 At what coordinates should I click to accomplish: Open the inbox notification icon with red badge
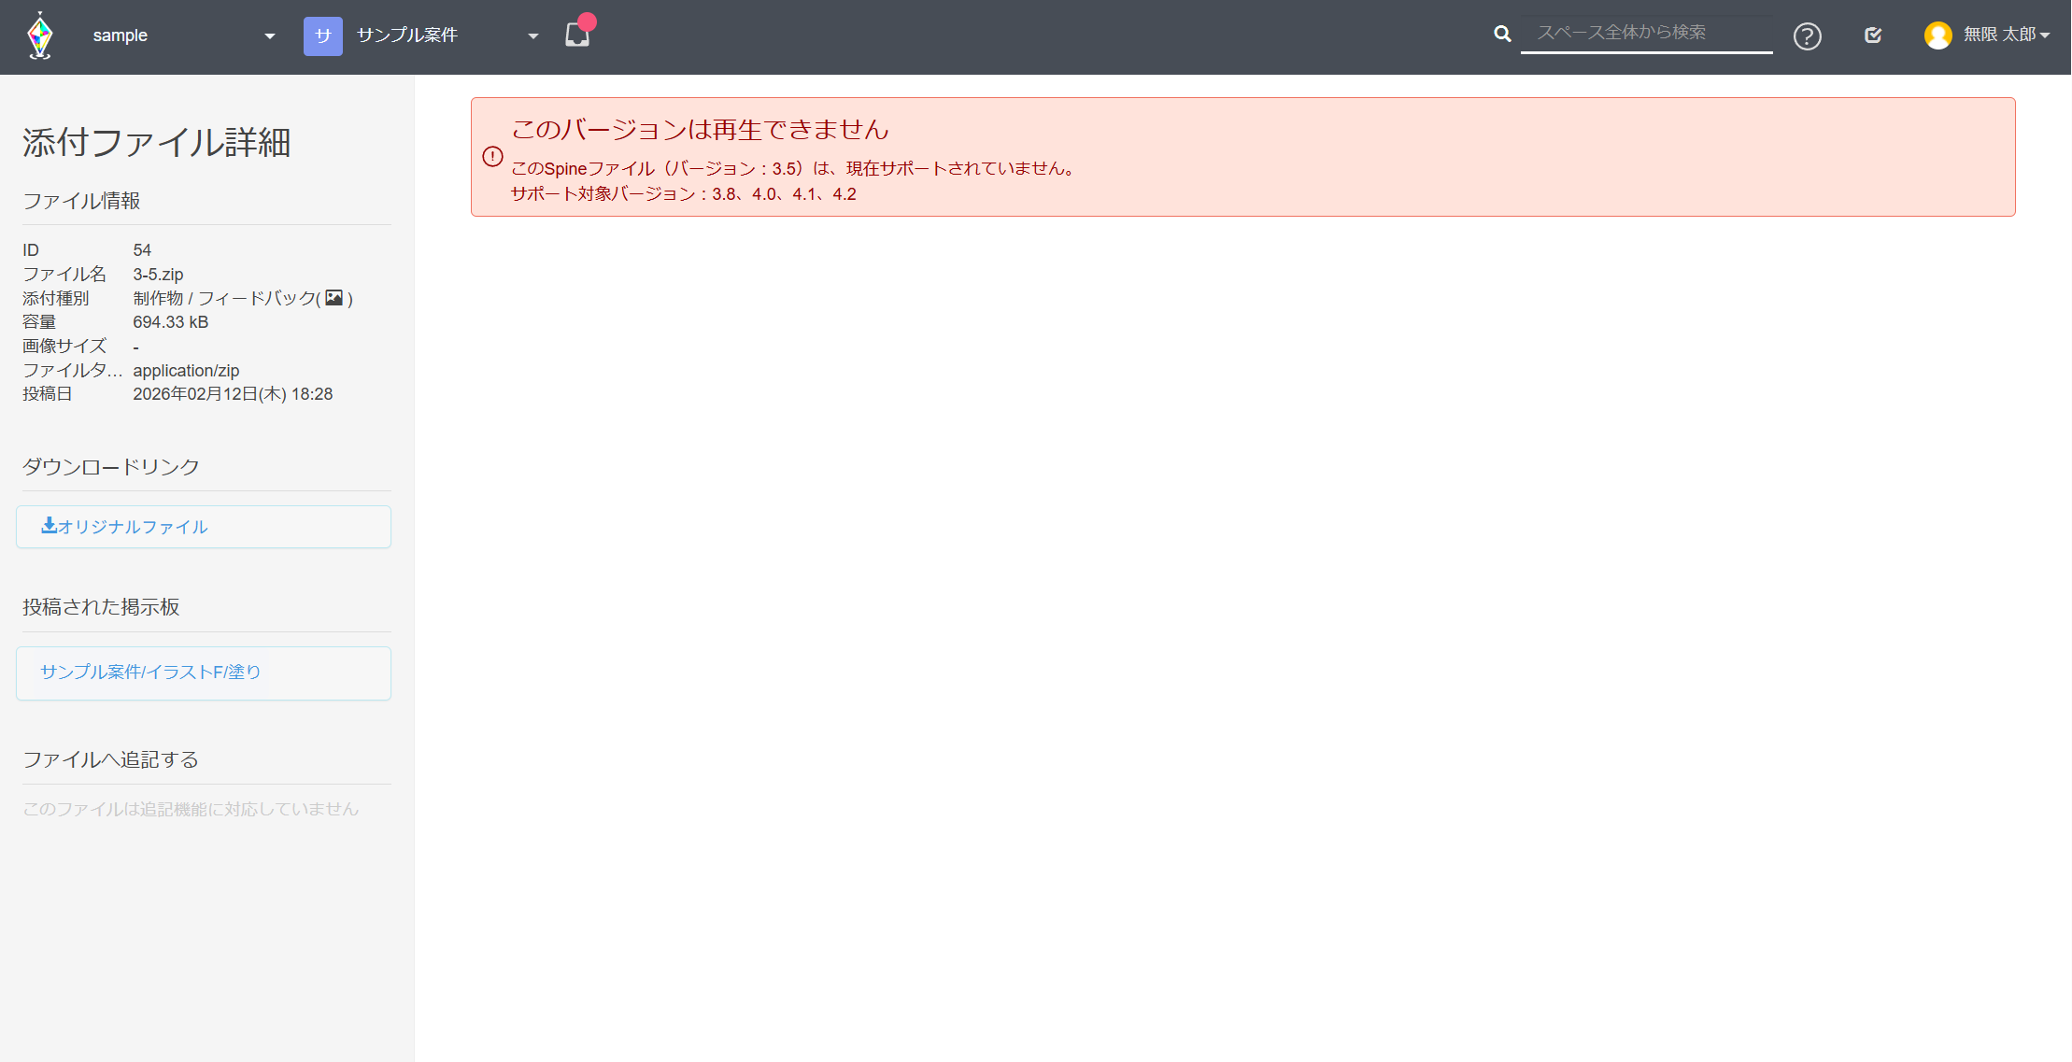(577, 35)
